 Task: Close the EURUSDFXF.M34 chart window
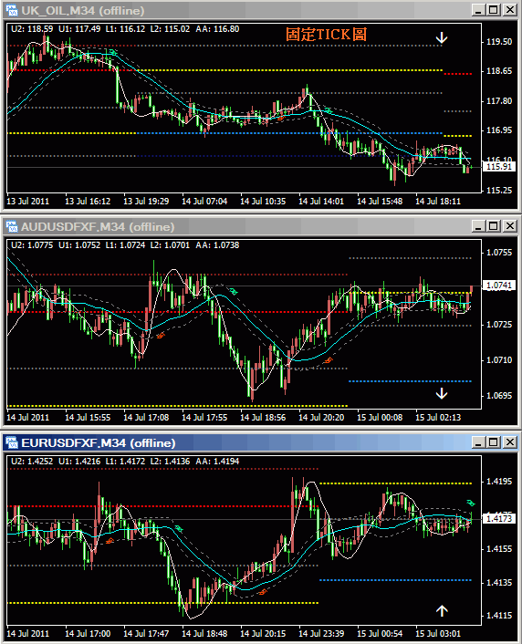pyautogui.click(x=509, y=441)
